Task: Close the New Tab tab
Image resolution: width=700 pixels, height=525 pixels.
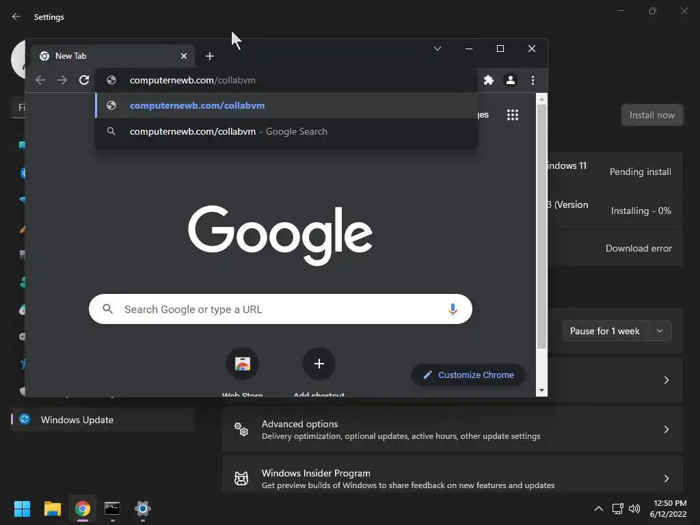Action: point(184,56)
